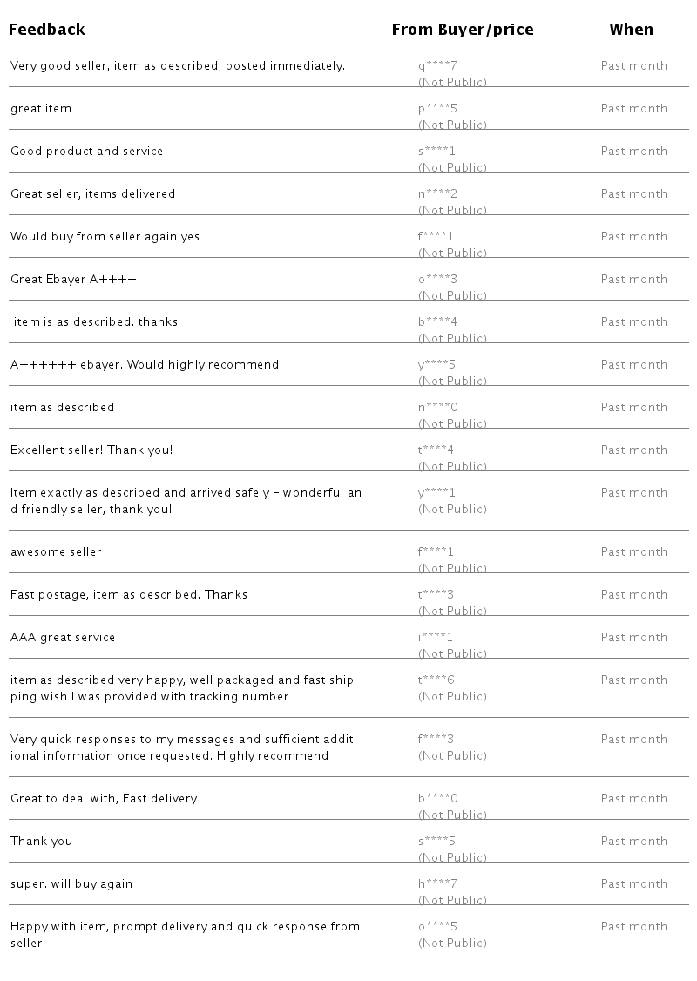697x981 pixels.
Task: Click the Feedback column header
Action: tap(47, 30)
